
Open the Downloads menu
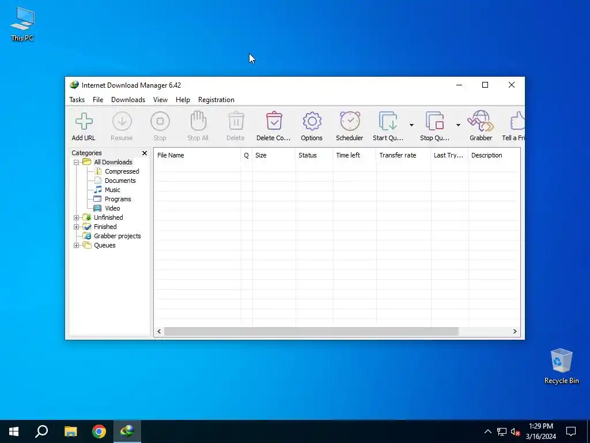click(x=128, y=100)
